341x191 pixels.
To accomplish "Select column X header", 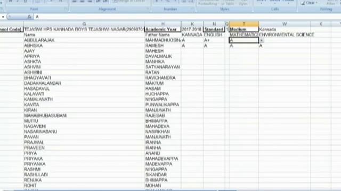I will [x=321, y=24].
